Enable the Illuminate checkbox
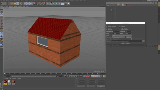This screenshot has width=160, height=90. tap(120, 26)
